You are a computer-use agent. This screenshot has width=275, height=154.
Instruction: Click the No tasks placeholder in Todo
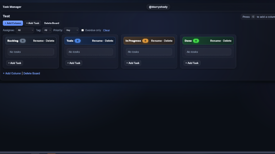point(90,52)
